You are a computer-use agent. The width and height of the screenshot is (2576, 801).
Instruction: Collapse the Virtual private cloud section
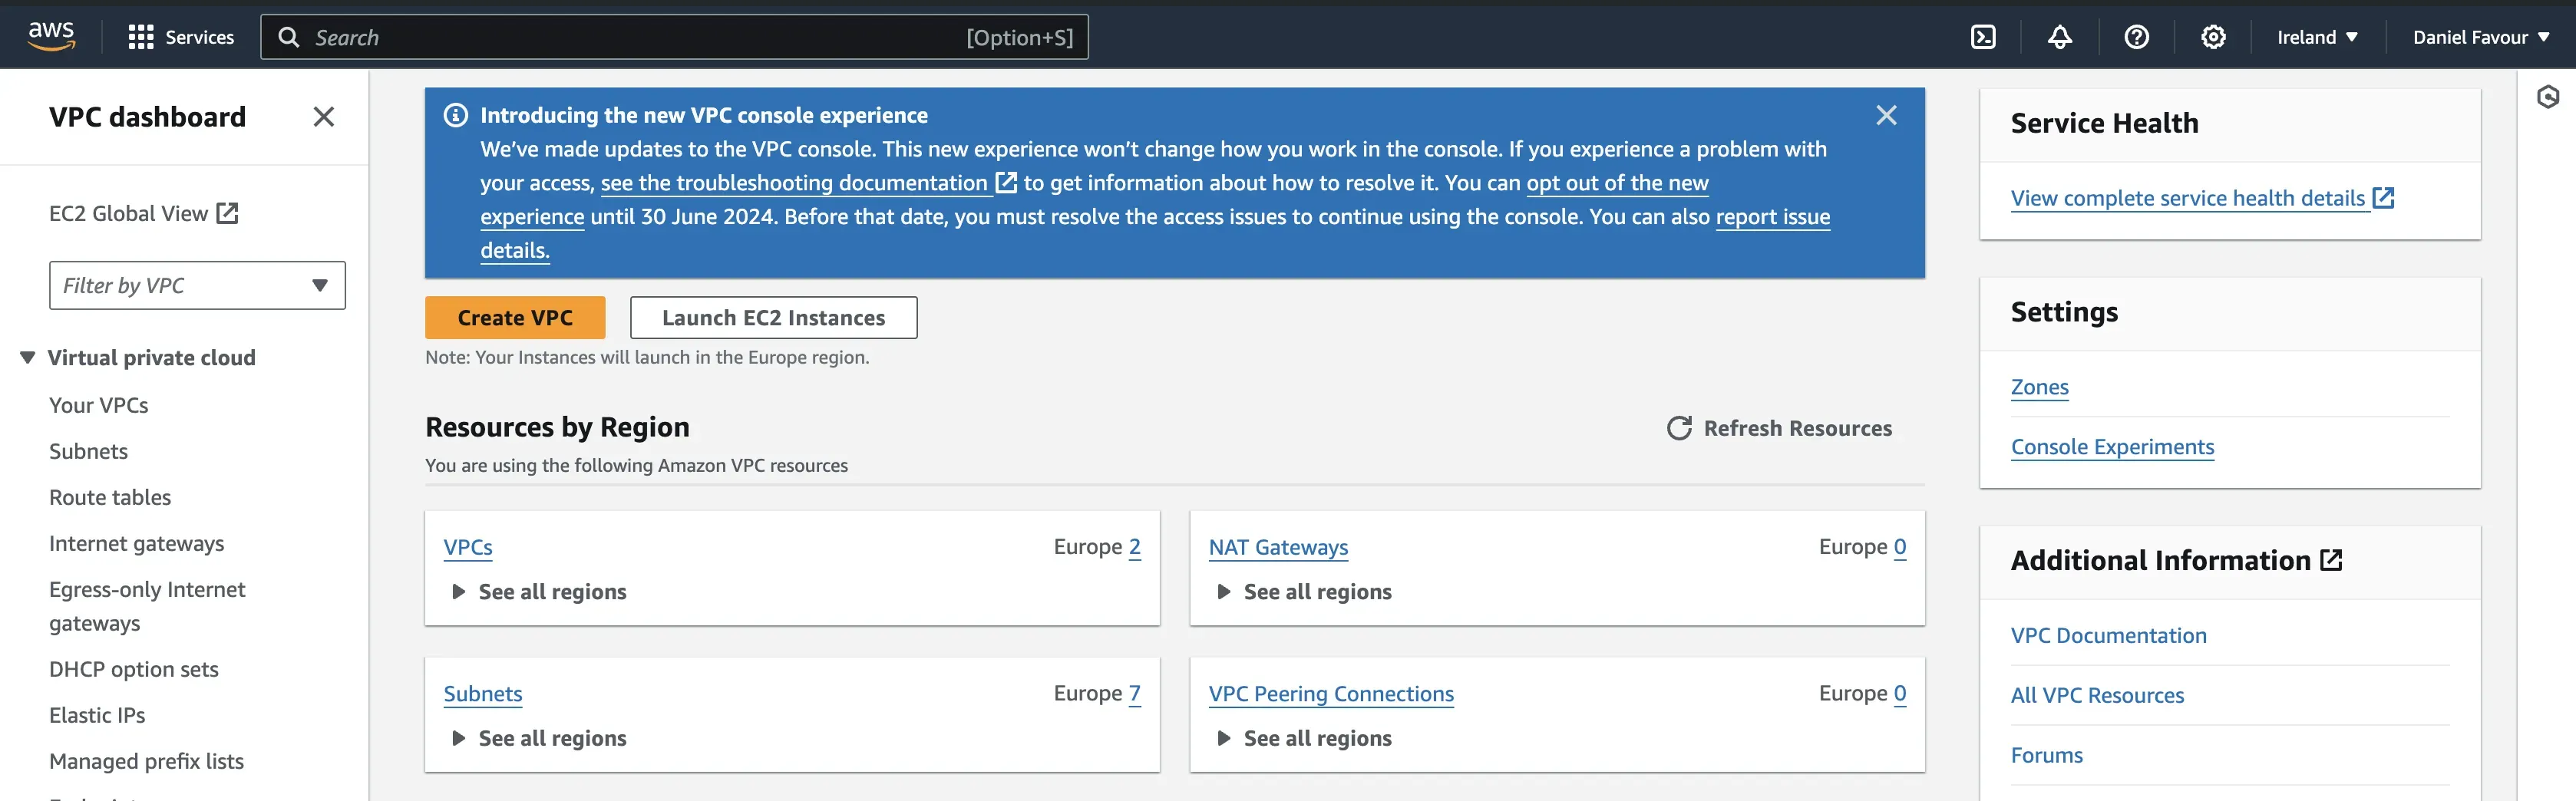pyautogui.click(x=28, y=357)
